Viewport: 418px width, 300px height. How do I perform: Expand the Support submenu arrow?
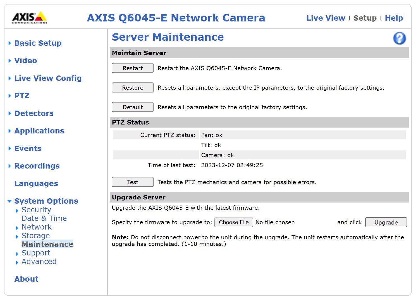(x=17, y=254)
